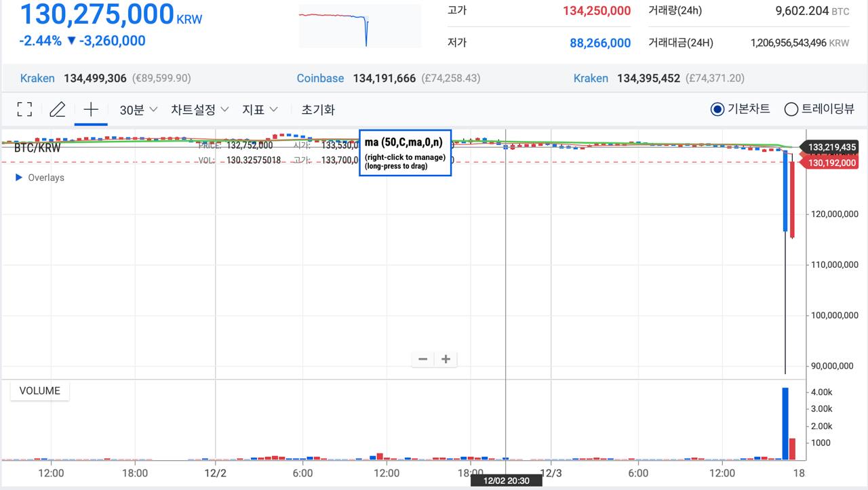Activate the crosshair cursor tool

tap(91, 109)
